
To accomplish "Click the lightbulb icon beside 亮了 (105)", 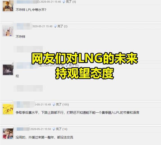I will [54, 104].
